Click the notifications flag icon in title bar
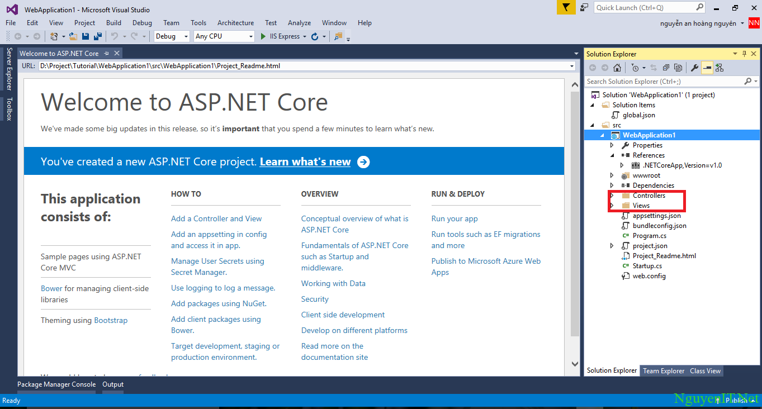Screen dimensions: 762x409 click(566, 7)
